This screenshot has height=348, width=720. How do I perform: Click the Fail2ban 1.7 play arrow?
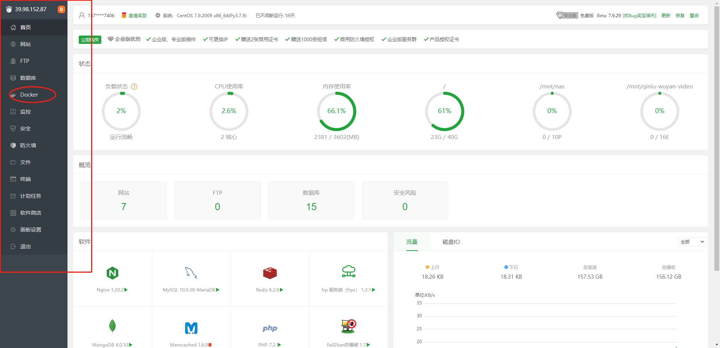coord(369,345)
